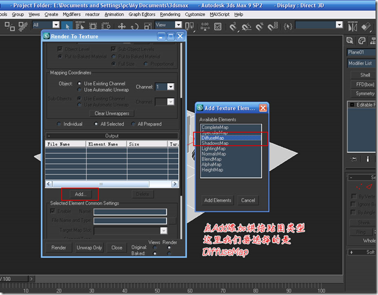Click the Select and Link icon

[10, 26]
